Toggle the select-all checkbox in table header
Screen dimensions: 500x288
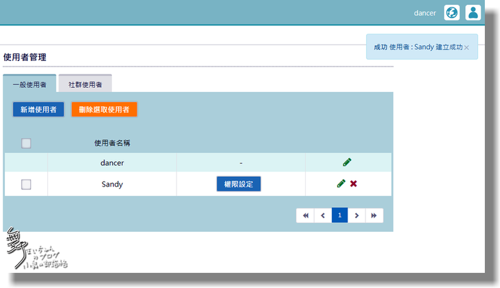click(26, 143)
